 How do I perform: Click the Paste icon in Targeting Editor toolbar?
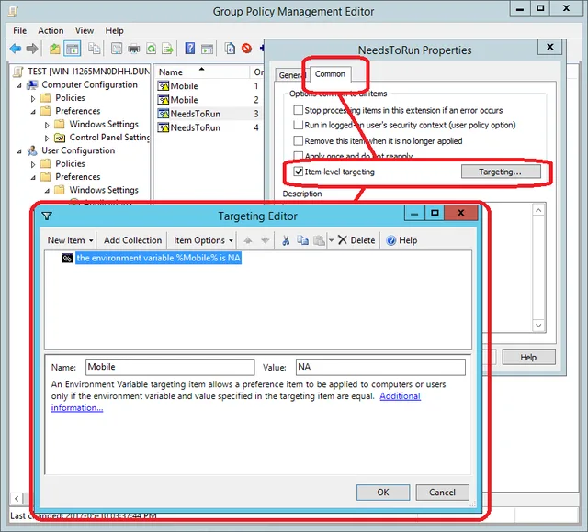coord(319,240)
